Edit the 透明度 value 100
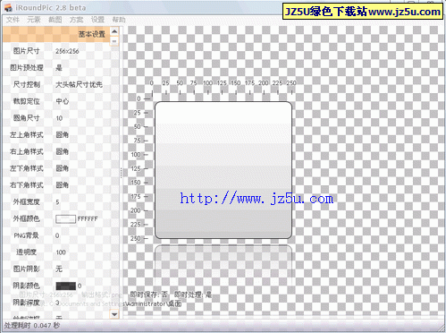 coord(61,252)
